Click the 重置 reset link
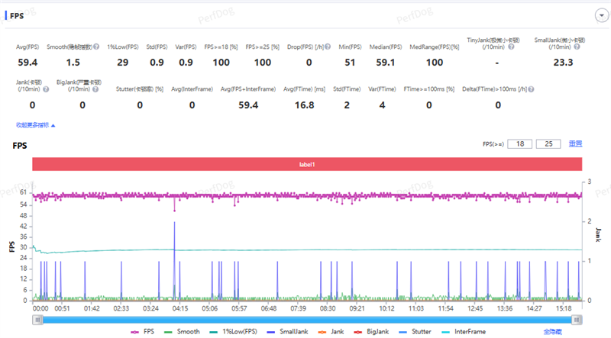Screen dimensions: 611x338 click(x=575, y=143)
